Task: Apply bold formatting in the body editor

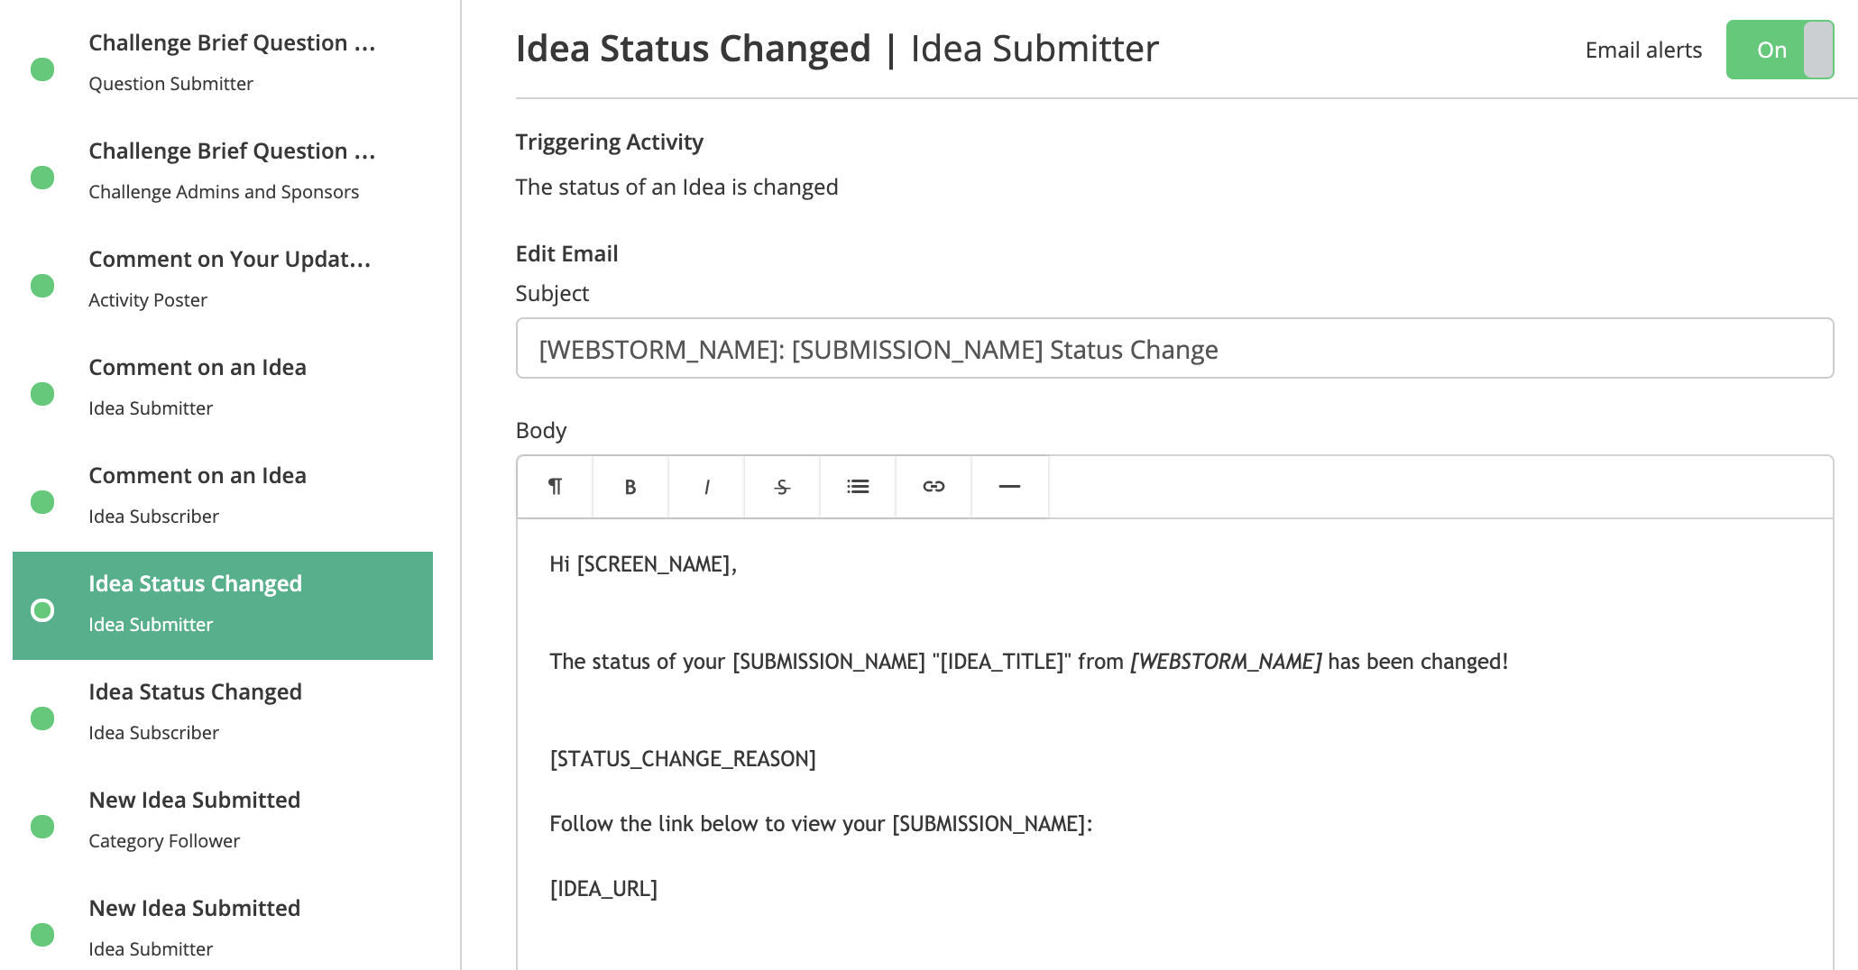Action: [x=630, y=487]
